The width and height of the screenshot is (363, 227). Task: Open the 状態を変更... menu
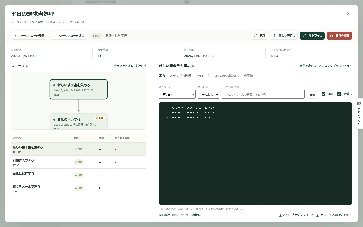[308, 66]
